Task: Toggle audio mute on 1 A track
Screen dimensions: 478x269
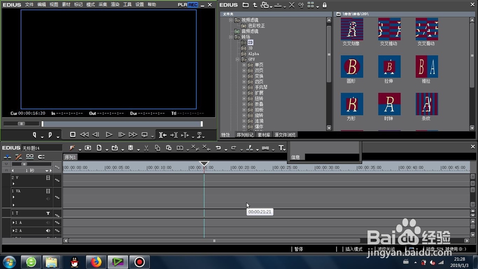Action: tap(48, 223)
